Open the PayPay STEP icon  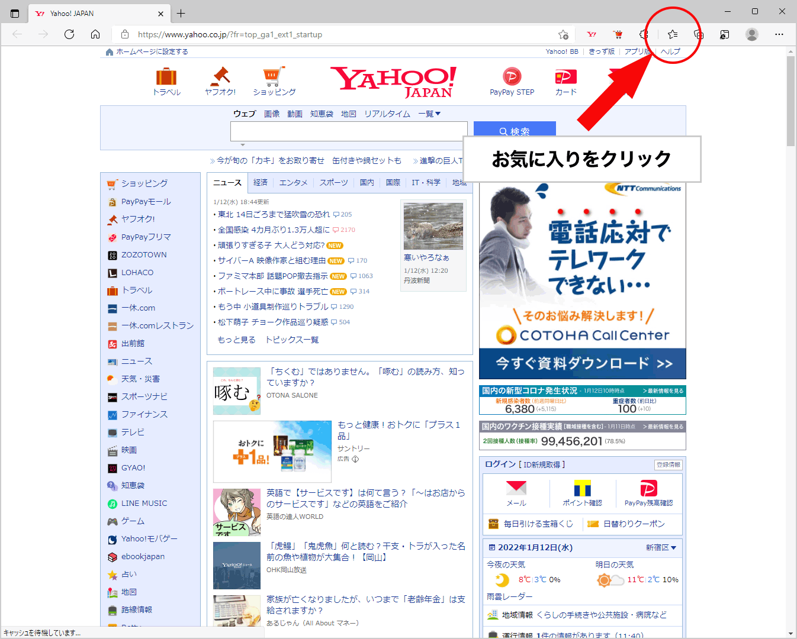[512, 76]
